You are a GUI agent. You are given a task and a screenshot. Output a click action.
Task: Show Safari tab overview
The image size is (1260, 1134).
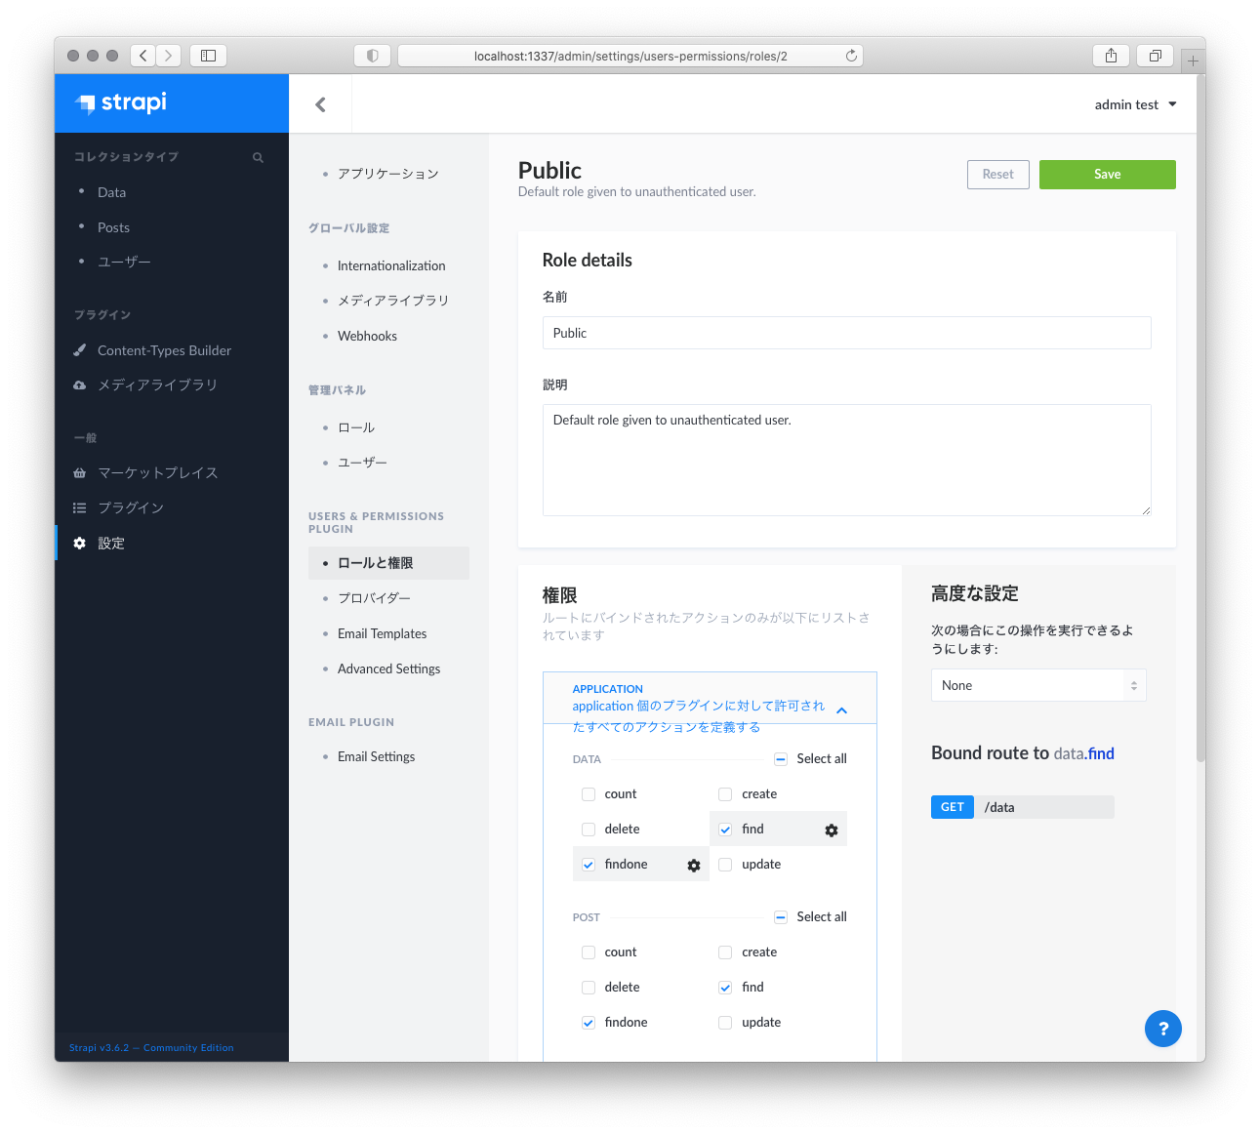pyautogui.click(x=1155, y=56)
